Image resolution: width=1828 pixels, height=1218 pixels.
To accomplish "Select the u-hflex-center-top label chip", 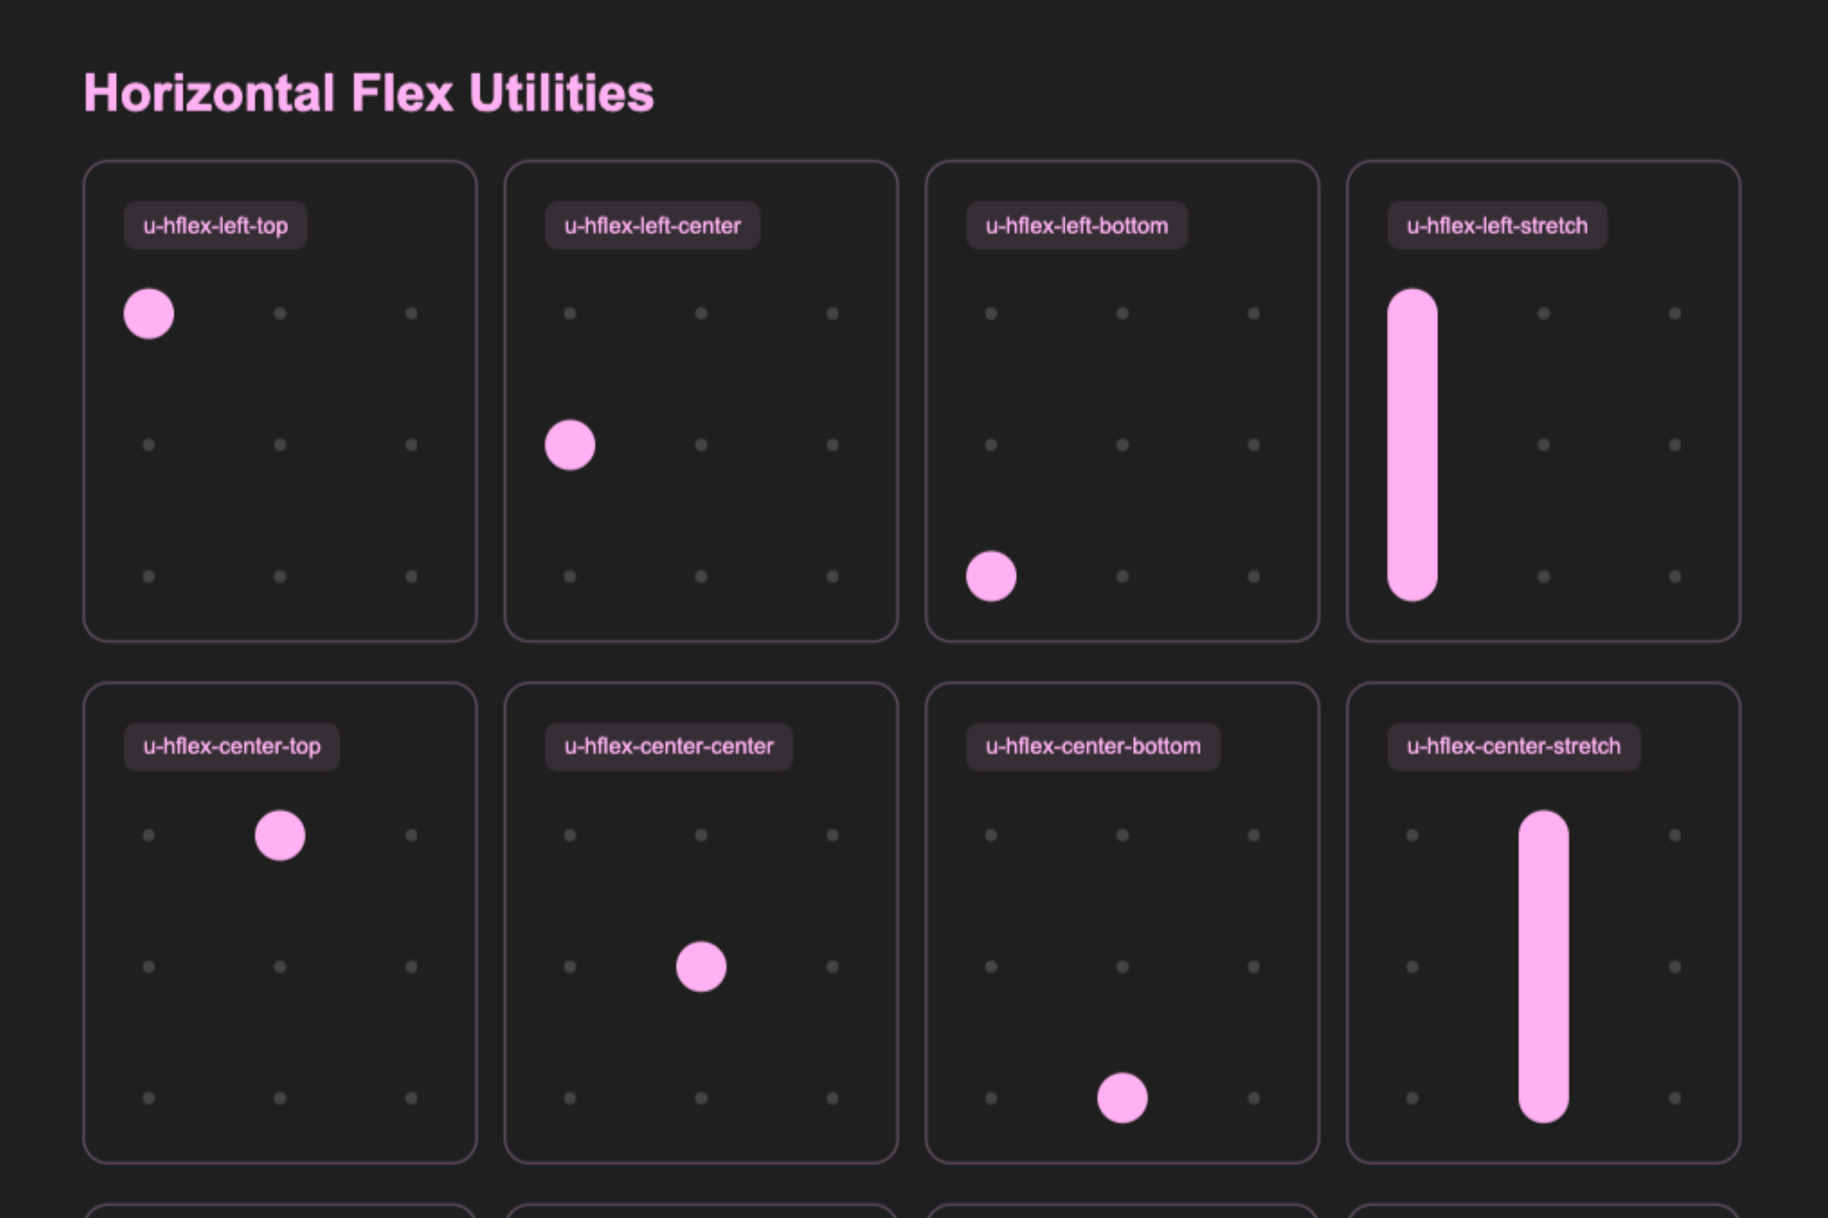I will 231,746.
